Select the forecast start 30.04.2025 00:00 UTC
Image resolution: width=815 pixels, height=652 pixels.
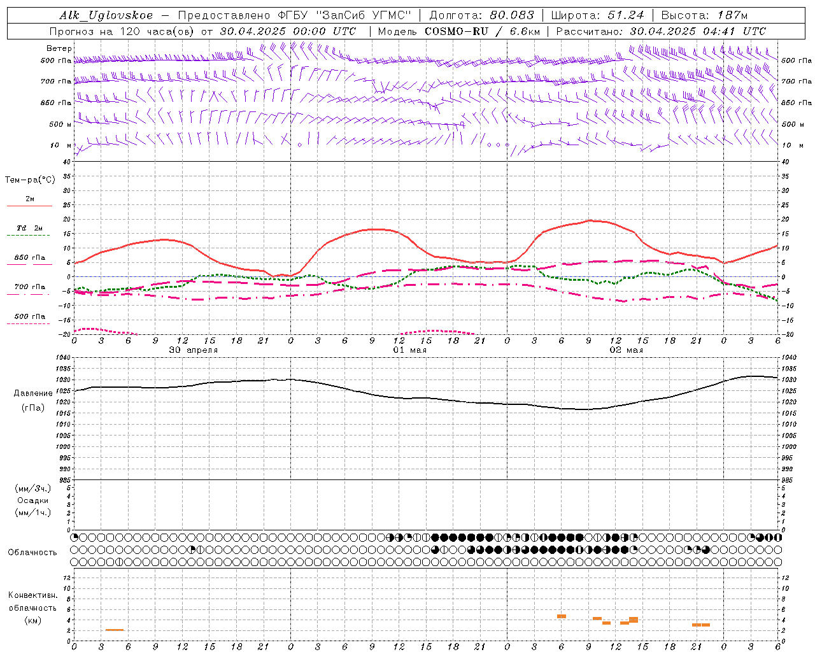point(288,31)
